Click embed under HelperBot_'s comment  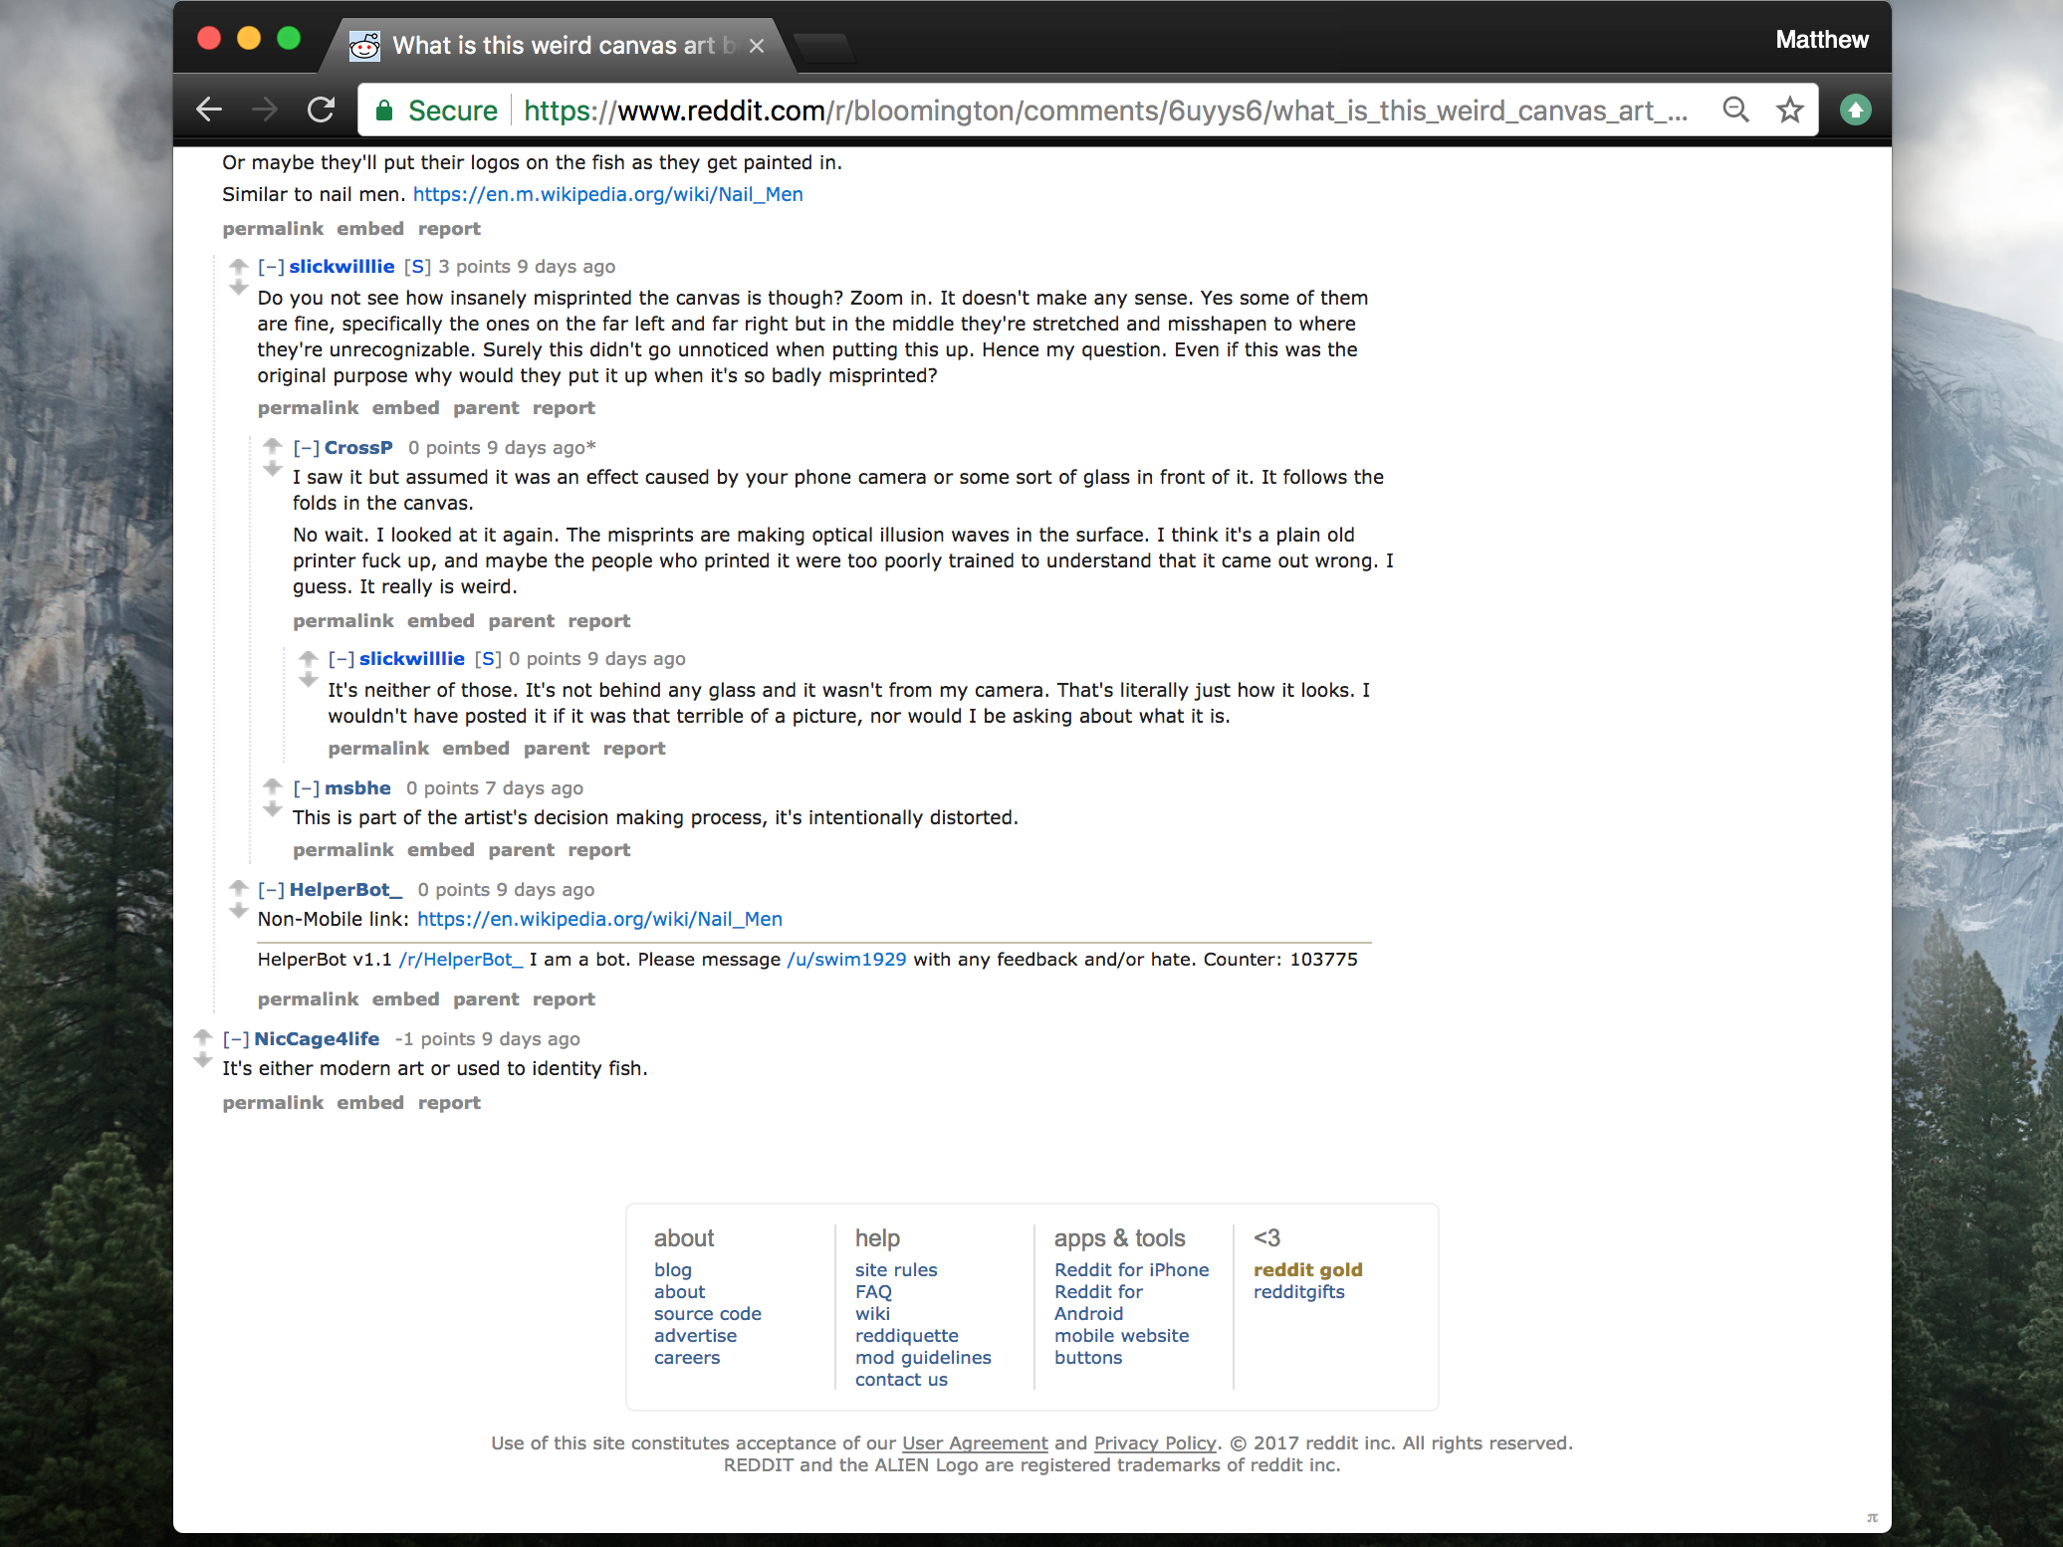(405, 999)
